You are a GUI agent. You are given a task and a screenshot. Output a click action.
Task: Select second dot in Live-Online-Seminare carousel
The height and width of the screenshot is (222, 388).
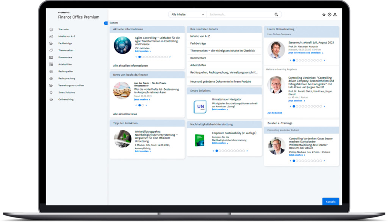297,60
